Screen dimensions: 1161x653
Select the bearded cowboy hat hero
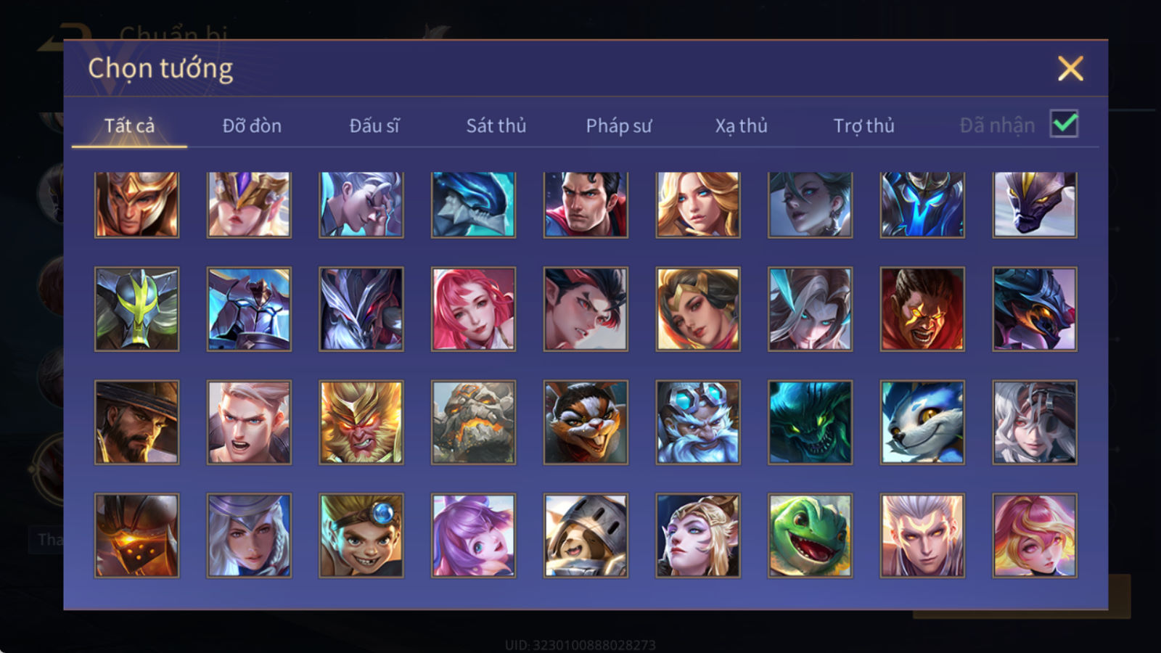pyautogui.click(x=136, y=422)
